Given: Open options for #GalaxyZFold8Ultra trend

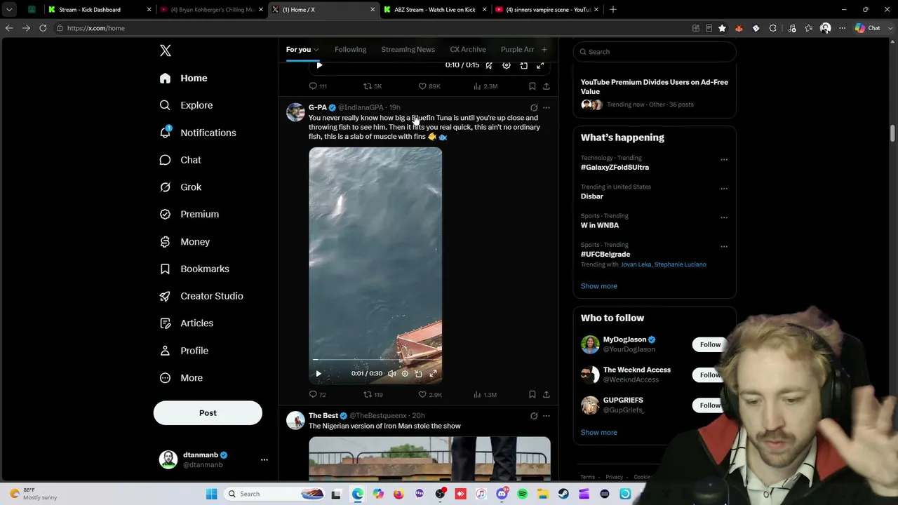Looking at the screenshot, I should click(724, 159).
